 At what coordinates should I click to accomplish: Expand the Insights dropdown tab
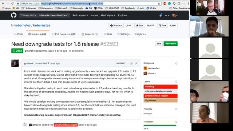point(140,34)
